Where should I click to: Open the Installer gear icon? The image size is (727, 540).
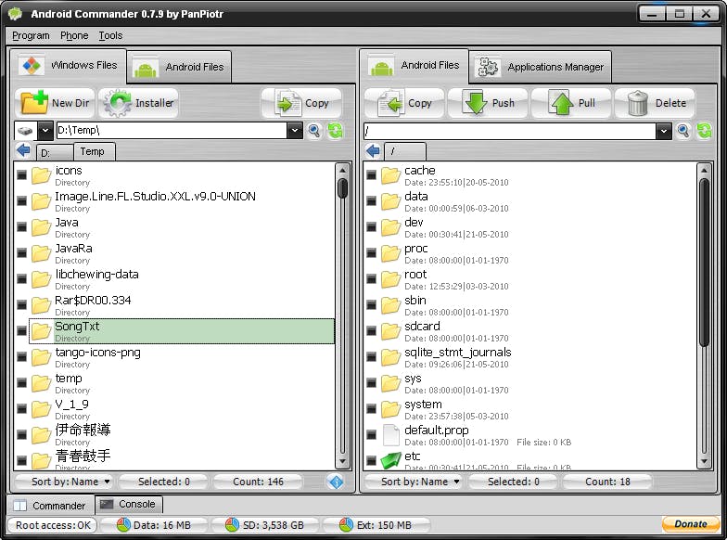117,103
